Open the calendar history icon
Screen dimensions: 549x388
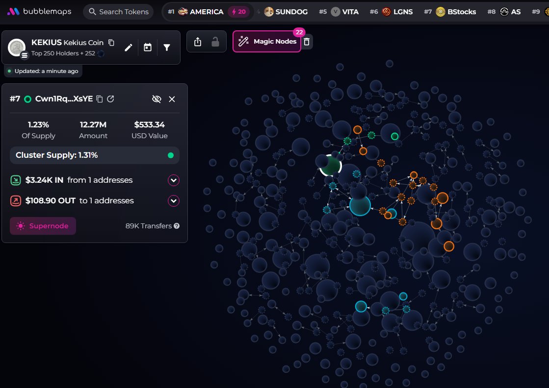[x=148, y=48]
